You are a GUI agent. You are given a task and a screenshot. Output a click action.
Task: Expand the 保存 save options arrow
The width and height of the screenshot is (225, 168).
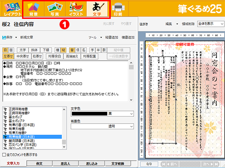(x=16, y=37)
